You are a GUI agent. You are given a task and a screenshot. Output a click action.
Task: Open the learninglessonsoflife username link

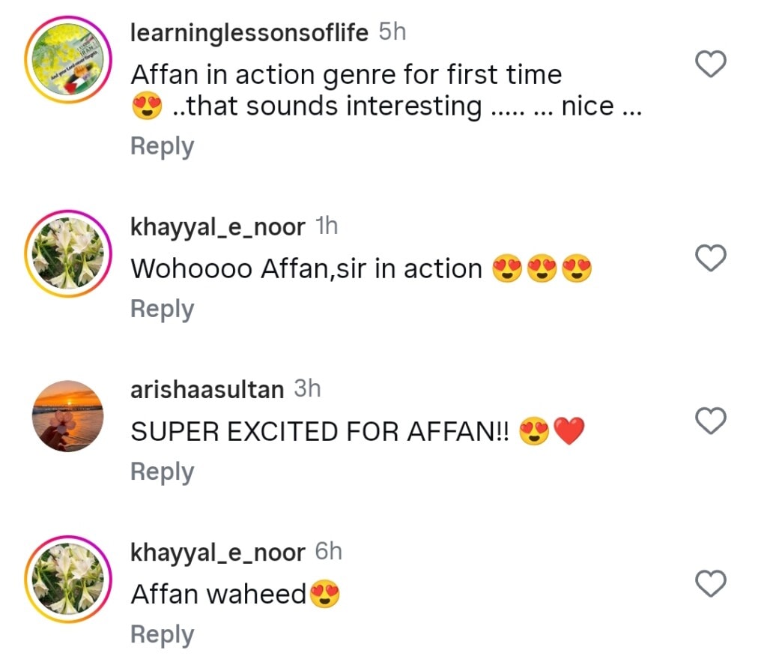coord(249,33)
